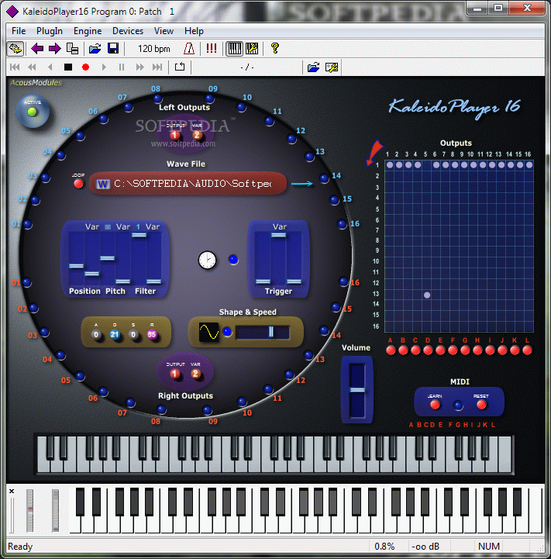This screenshot has width=551, height=559.
Task: Jump to start in the transport bar
Action: tap(15, 67)
